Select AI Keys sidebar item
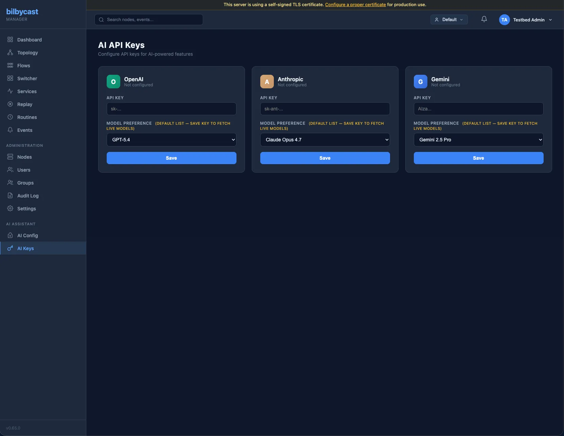The width and height of the screenshot is (564, 436). tap(43, 248)
